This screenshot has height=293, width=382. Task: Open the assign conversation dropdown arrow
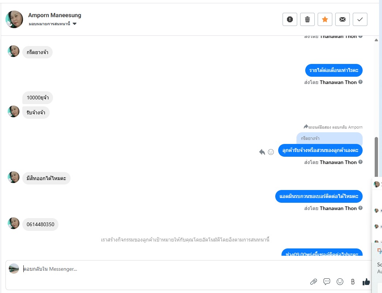tap(75, 24)
